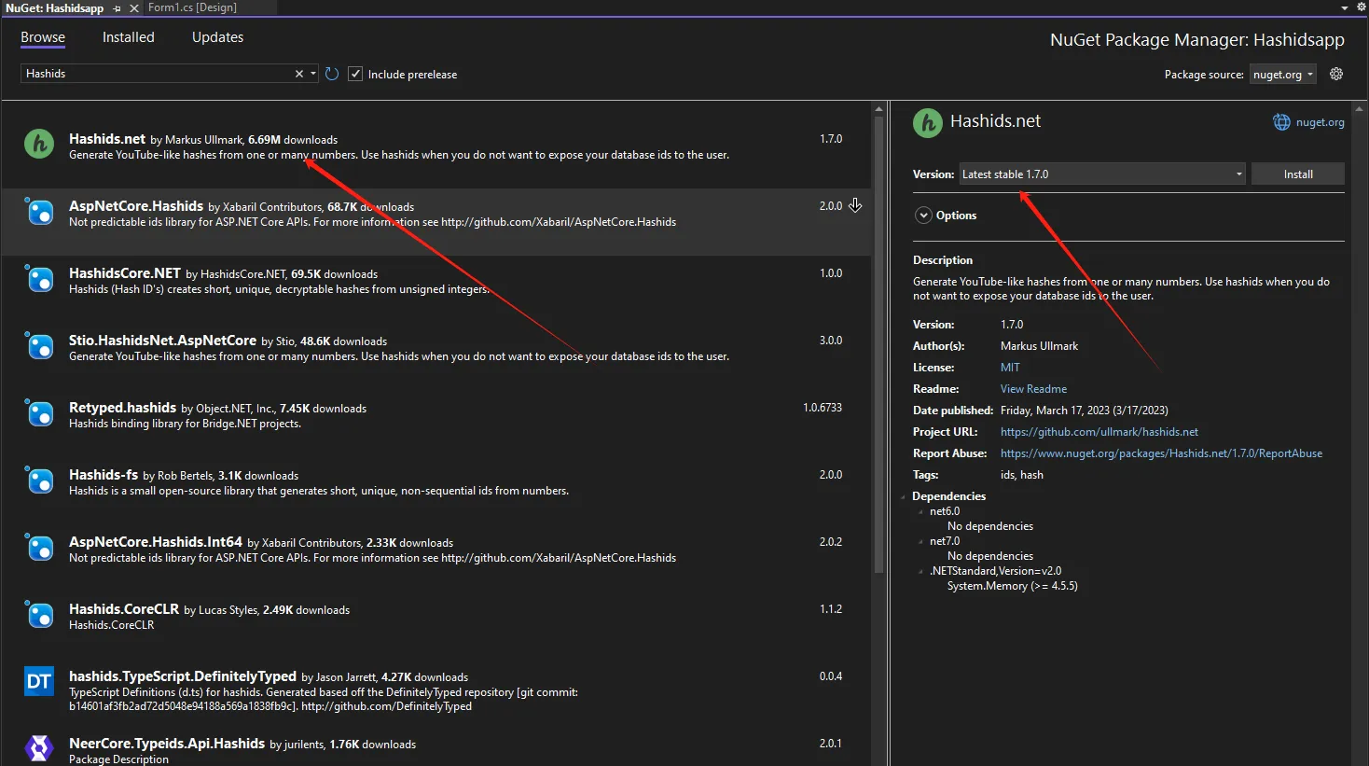Select the Stio.HashidsNet.AspNetCore package title
The height and width of the screenshot is (766, 1369).
(162, 341)
